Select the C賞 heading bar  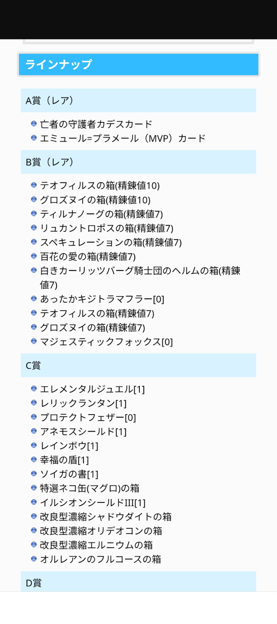point(138,365)
